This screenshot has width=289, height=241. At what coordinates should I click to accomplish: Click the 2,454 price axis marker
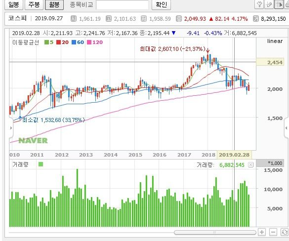(270, 62)
